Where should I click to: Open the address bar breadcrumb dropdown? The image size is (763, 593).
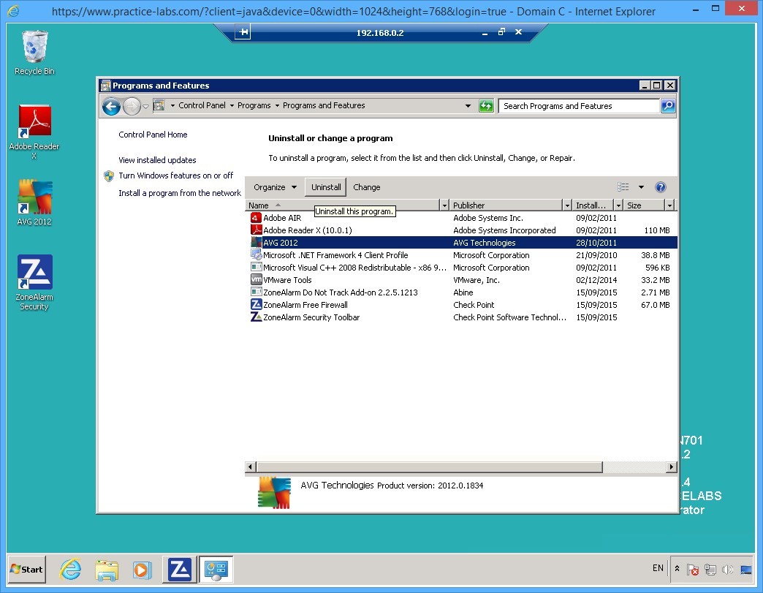click(x=468, y=106)
